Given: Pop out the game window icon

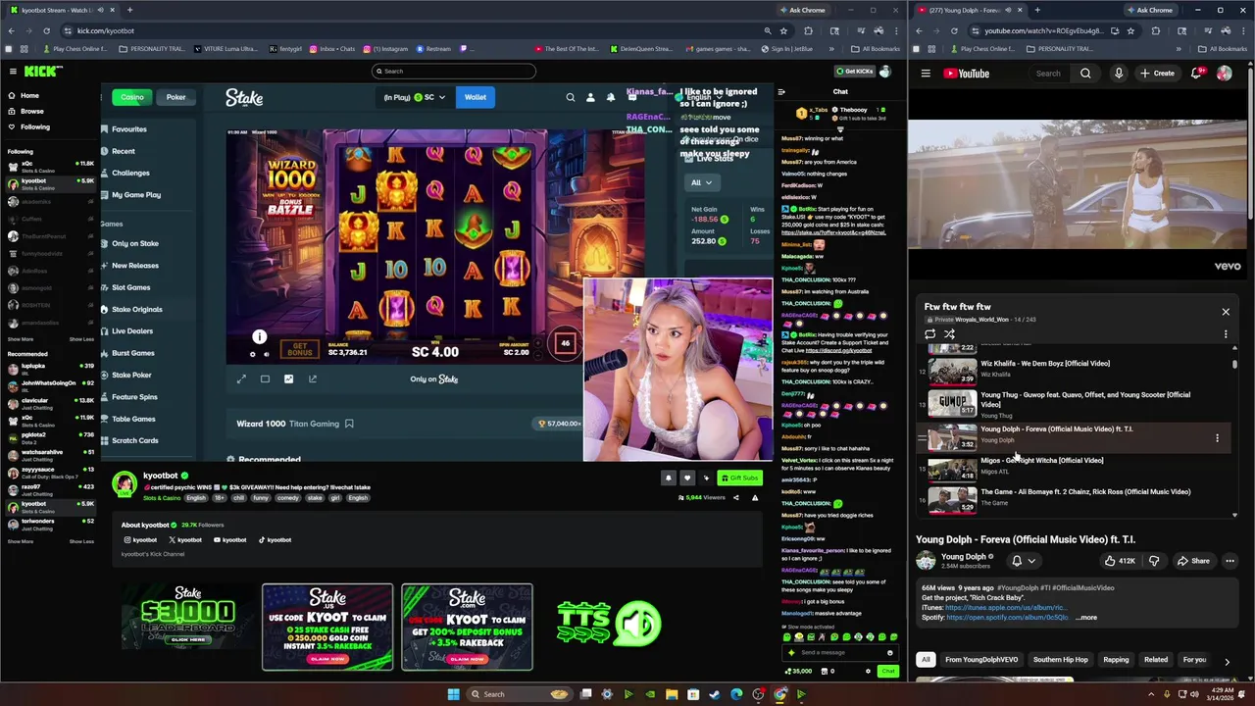Looking at the screenshot, I should coord(313,379).
